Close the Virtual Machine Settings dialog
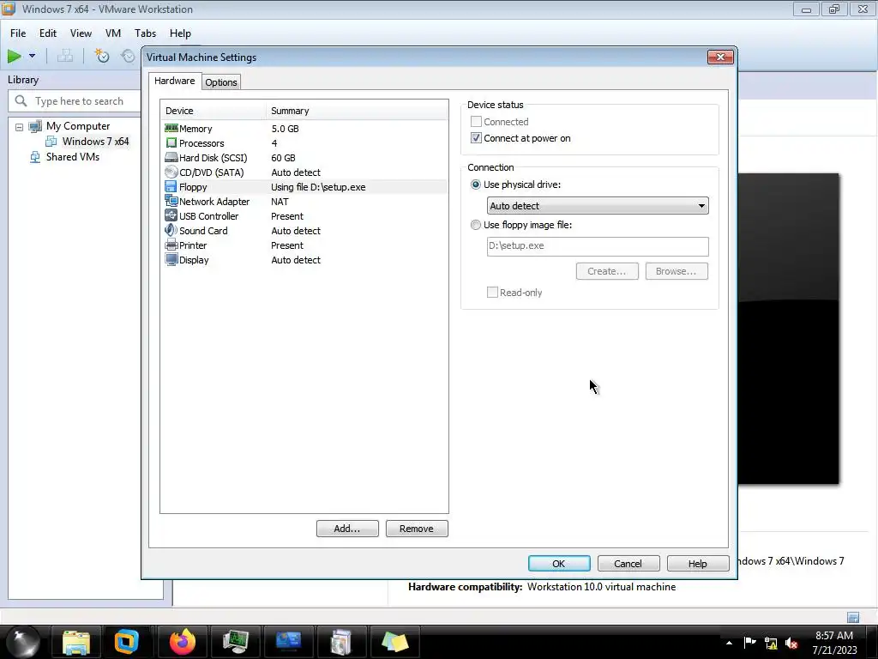Viewport: 878px width, 659px height. point(720,57)
